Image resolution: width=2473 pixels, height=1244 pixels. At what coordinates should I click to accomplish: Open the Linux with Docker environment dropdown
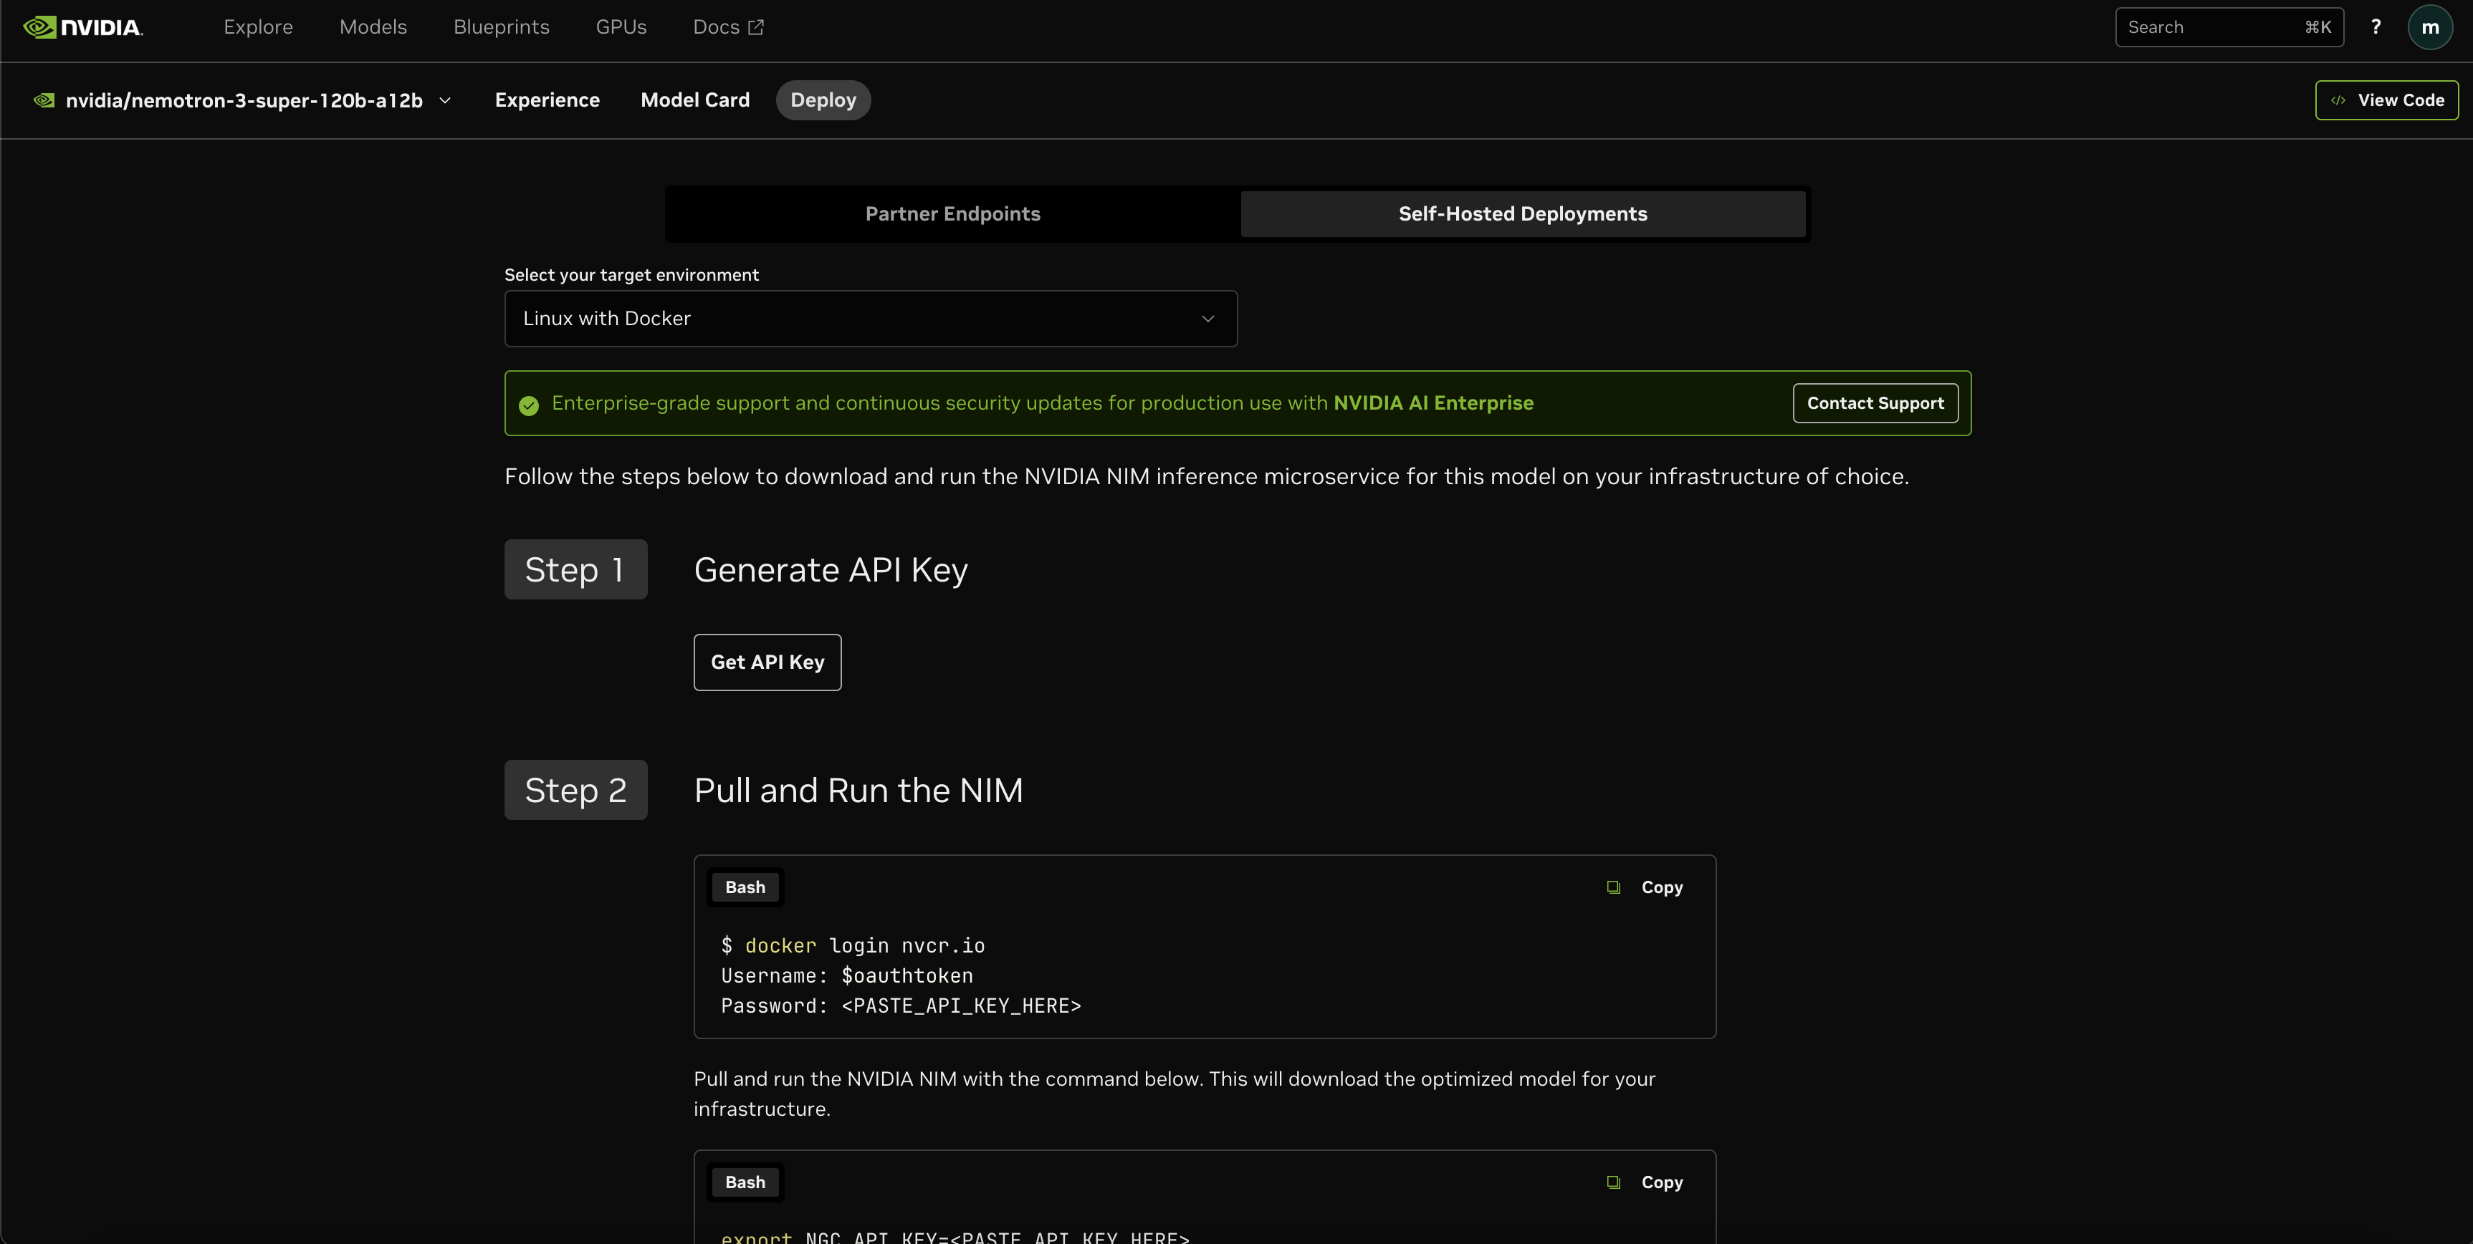pos(871,319)
